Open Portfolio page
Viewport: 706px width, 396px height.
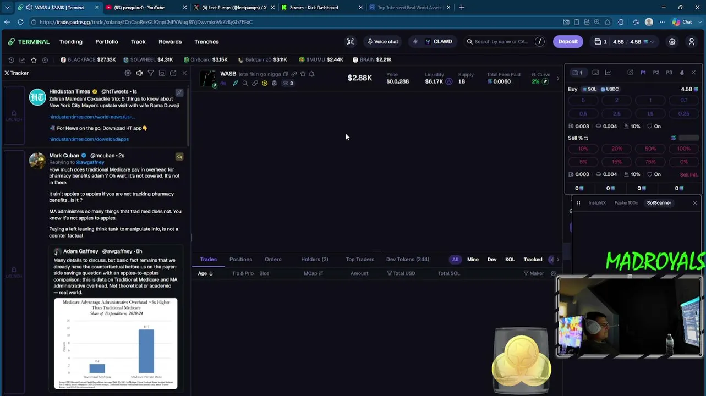pyautogui.click(x=107, y=42)
